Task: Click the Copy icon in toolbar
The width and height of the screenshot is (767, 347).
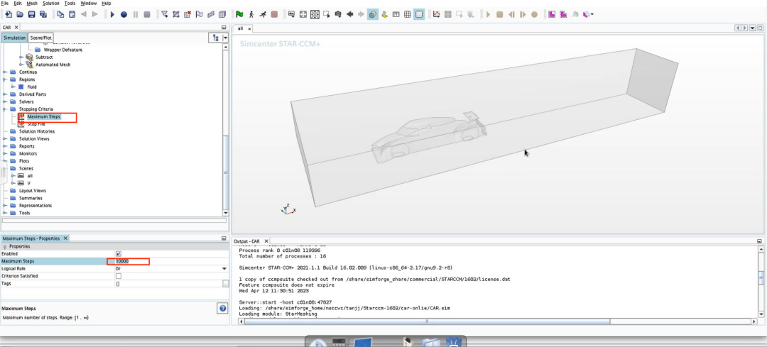Action: 60,15
